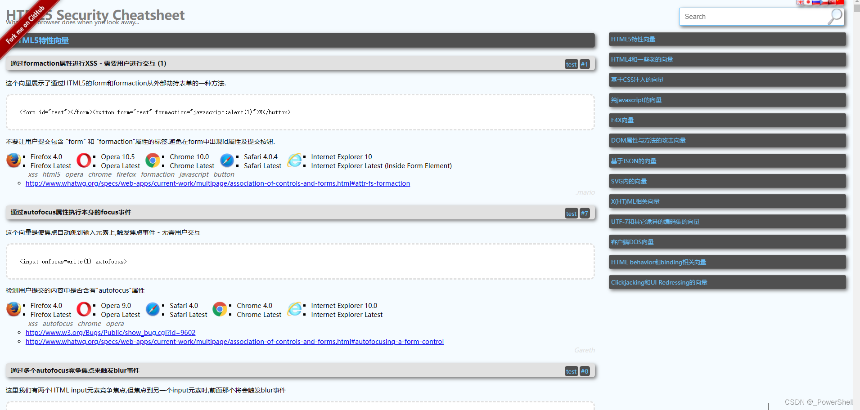Viewport: 860px width, 410px height.
Task: Open the whatwg attr-fs-formaction spec link
Action: click(218, 183)
